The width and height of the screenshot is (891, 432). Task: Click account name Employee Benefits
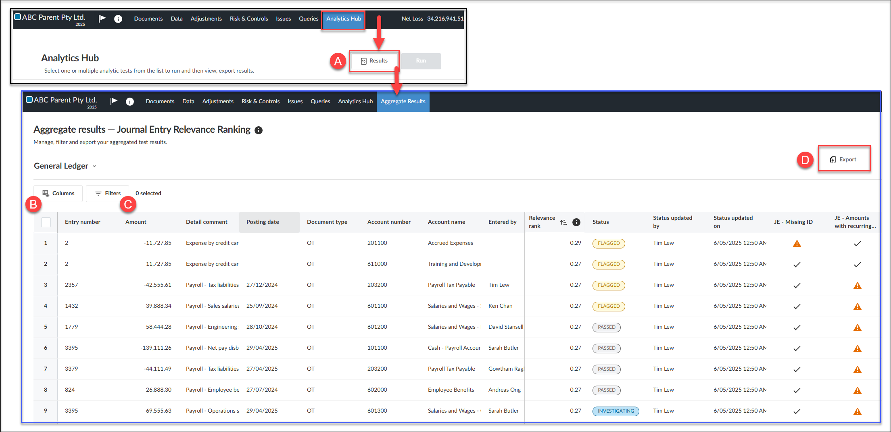(x=451, y=390)
